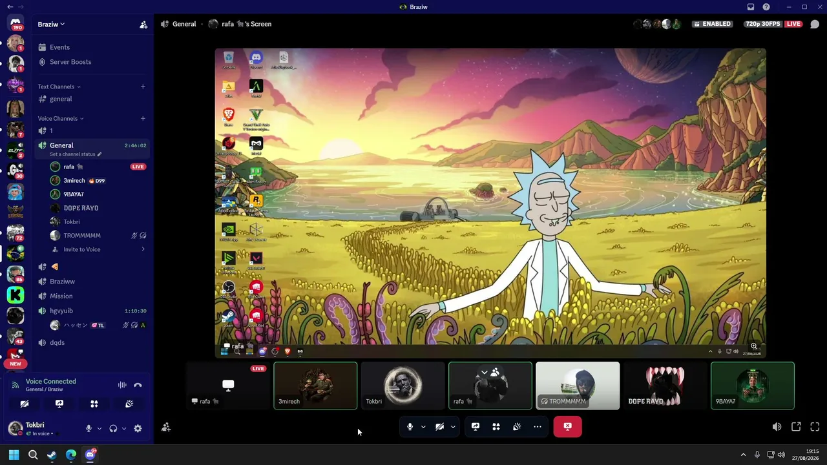The height and width of the screenshot is (465, 827).
Task: Open Soundboard in the Voice Connected panel
Action: point(129,404)
